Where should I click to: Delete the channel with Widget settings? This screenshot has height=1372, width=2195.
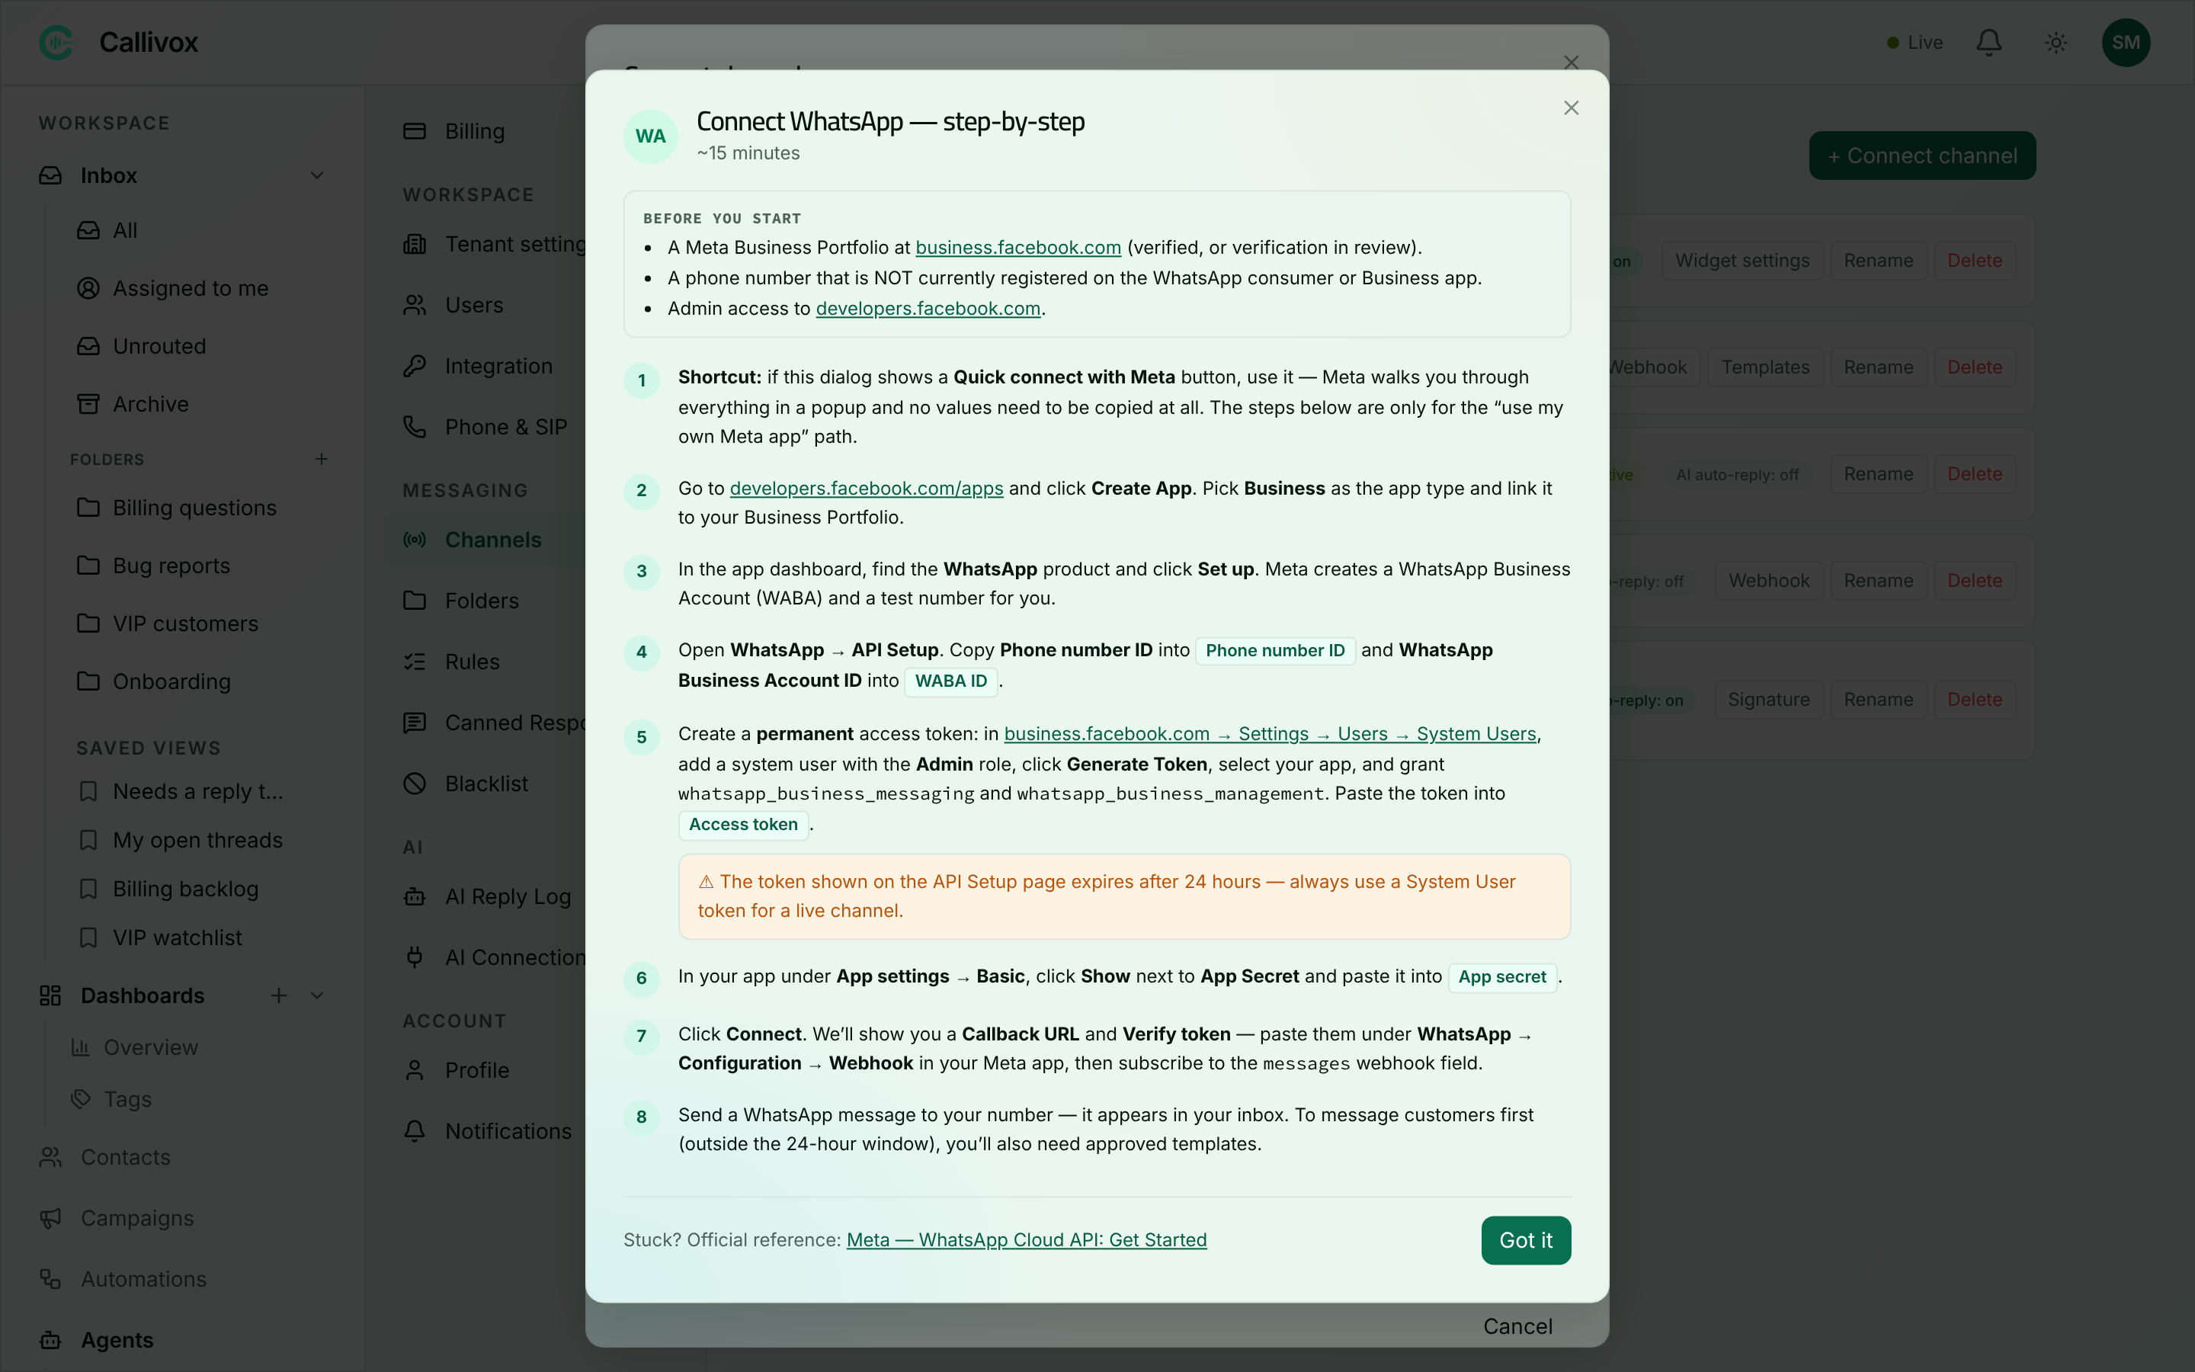1975,261
